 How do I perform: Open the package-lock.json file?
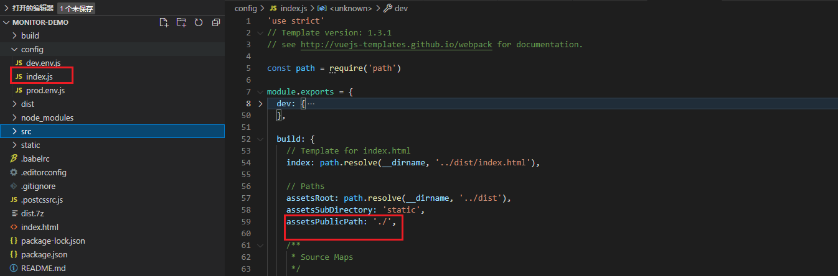pos(53,241)
